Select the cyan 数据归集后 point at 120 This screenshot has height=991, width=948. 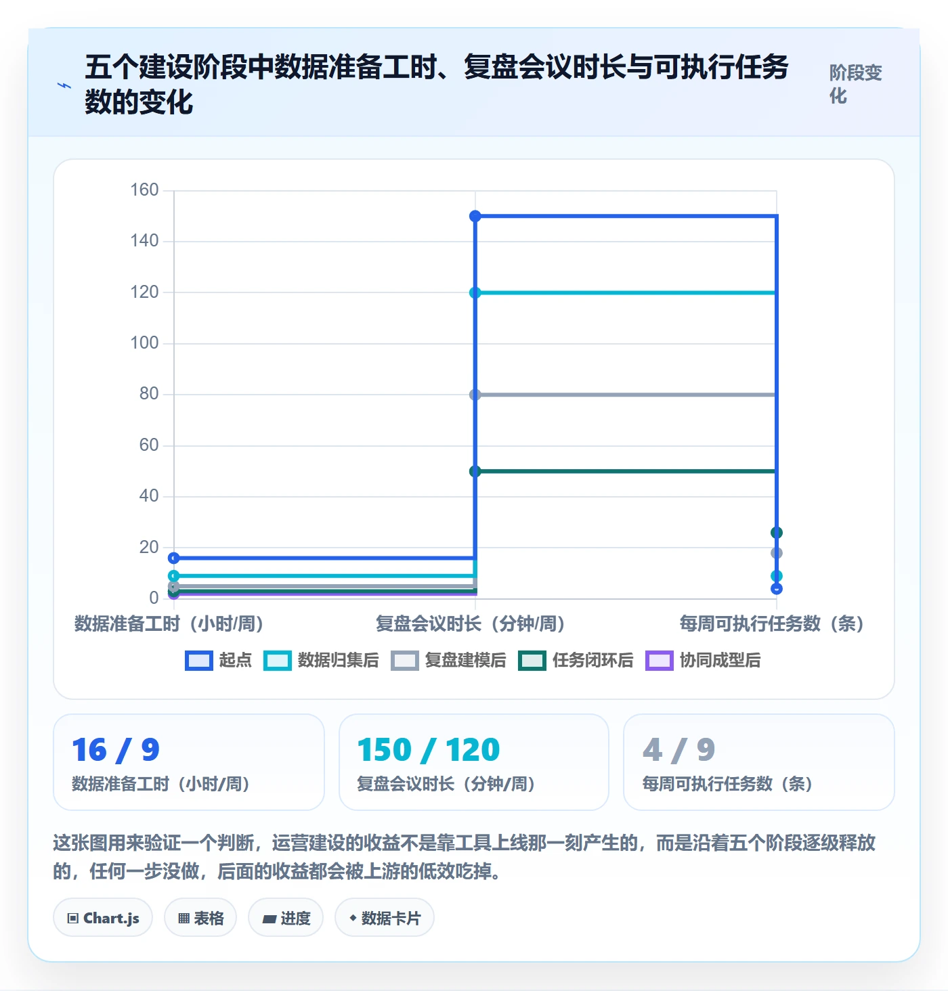point(475,292)
